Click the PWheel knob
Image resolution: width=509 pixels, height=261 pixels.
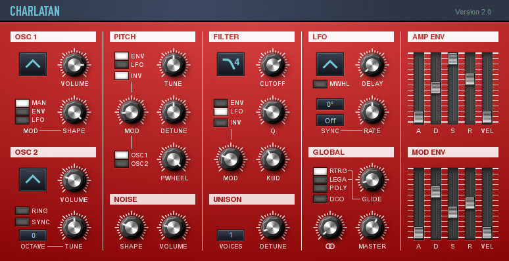[174, 159]
